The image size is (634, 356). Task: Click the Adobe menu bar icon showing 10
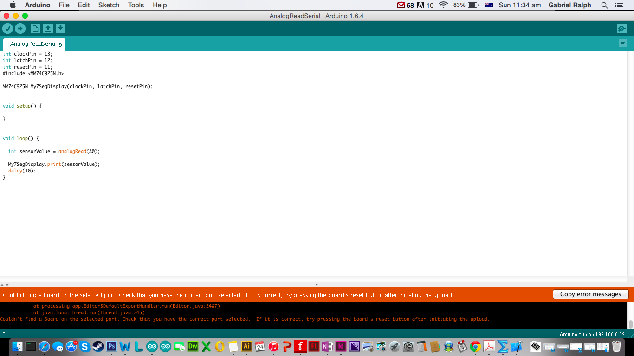(x=426, y=5)
